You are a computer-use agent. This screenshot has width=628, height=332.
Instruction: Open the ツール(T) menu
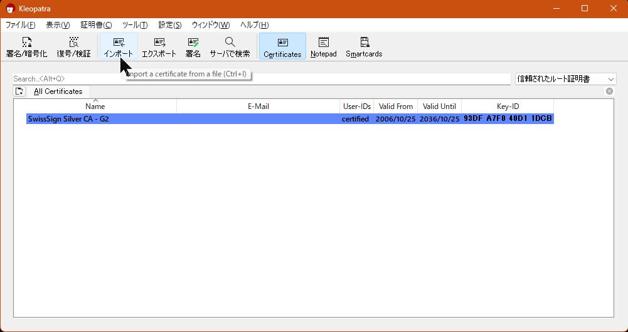click(135, 25)
